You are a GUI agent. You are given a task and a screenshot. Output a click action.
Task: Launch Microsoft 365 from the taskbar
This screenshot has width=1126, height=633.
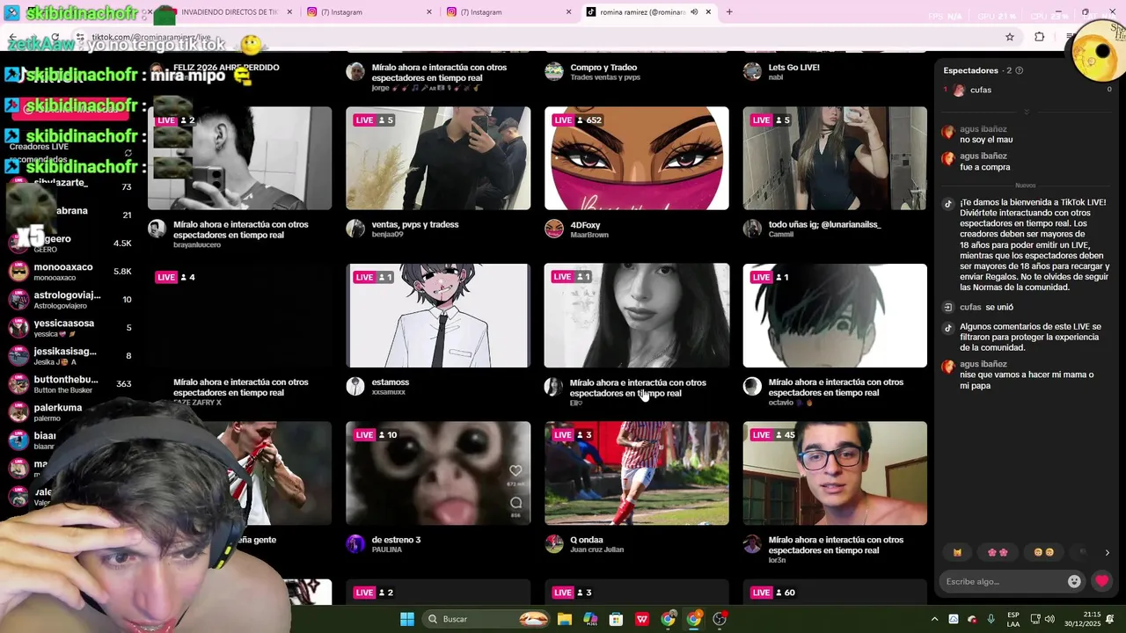click(x=590, y=619)
